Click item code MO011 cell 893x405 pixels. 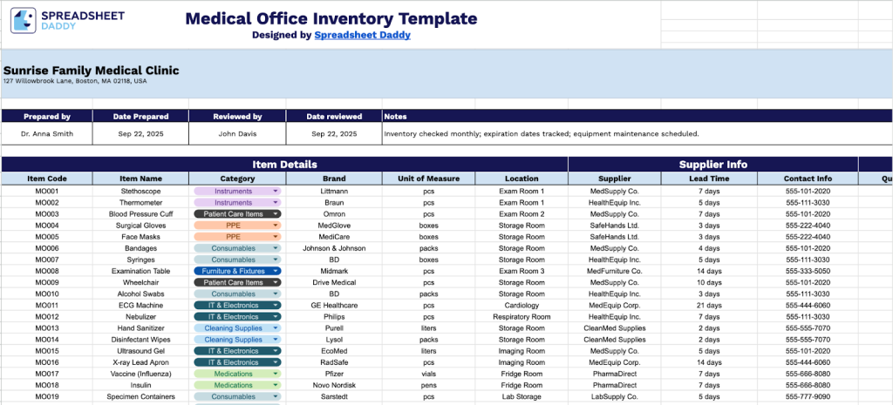(x=47, y=306)
